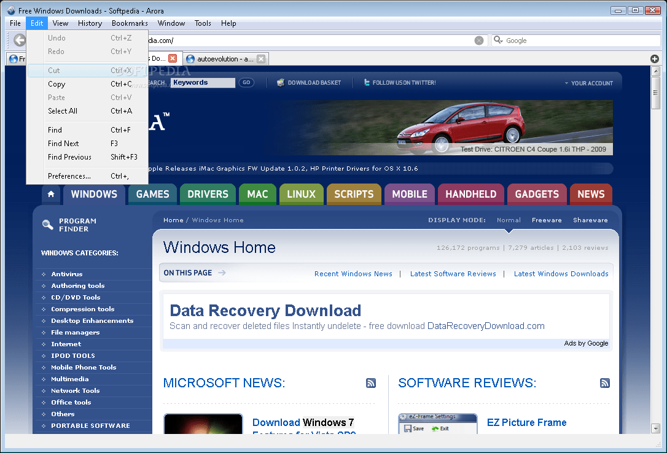The width and height of the screenshot is (667, 453).
Task: Open the Microsoft News RSS feed icon
Action: point(371,383)
